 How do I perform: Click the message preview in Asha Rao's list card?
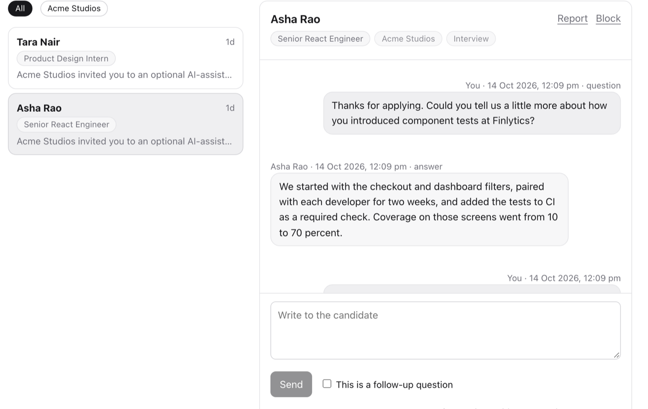click(125, 141)
